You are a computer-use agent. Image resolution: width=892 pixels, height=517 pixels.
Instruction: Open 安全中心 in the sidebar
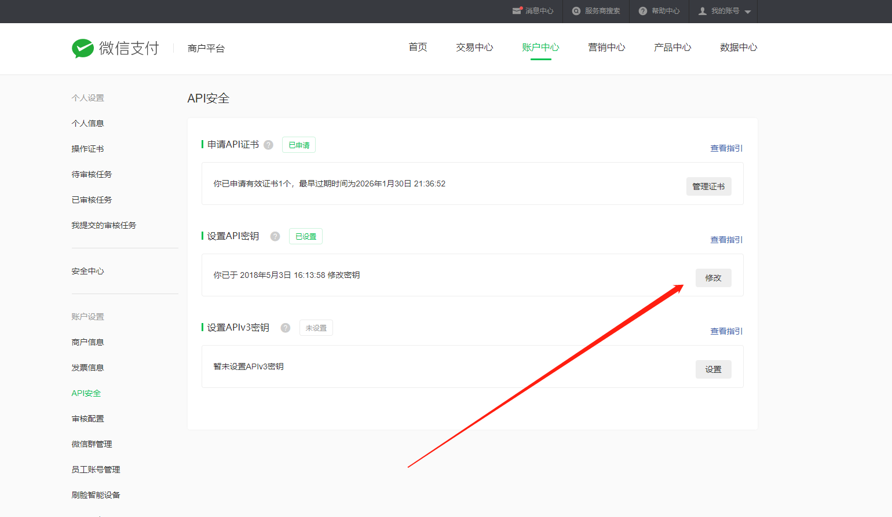tap(88, 271)
